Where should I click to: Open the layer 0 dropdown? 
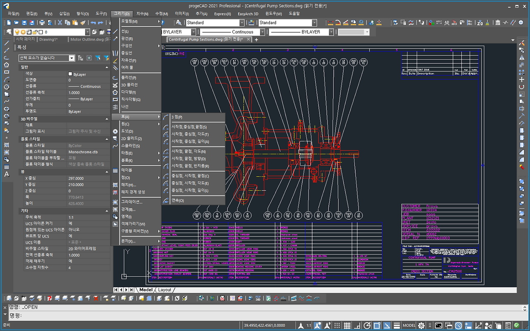87,32
